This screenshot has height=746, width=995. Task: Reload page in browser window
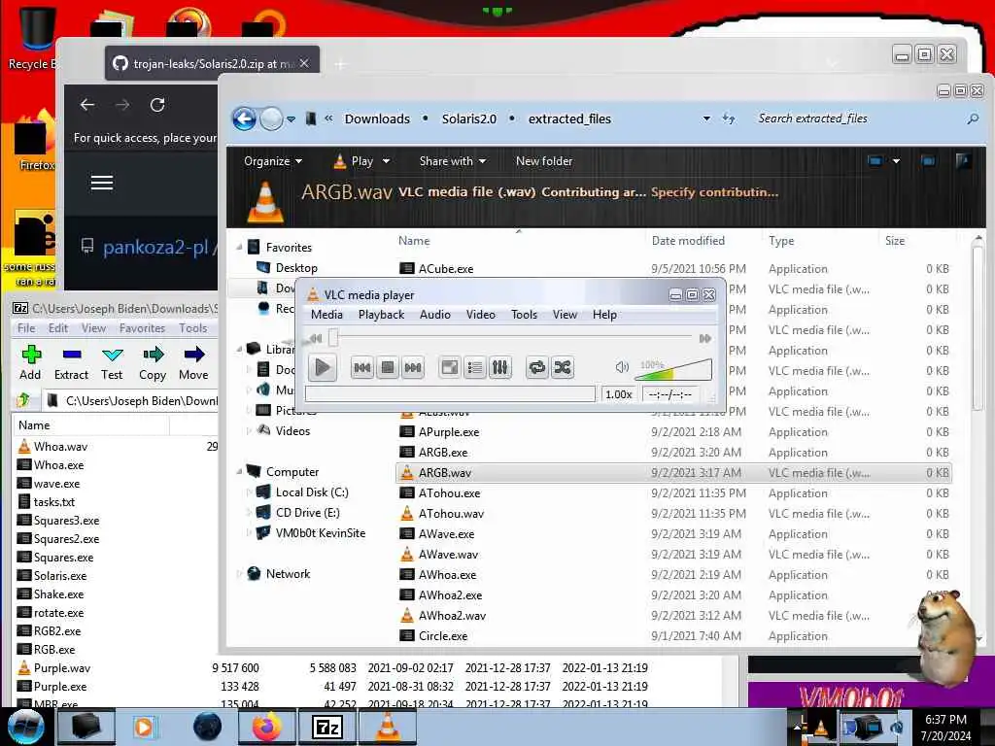[157, 105]
